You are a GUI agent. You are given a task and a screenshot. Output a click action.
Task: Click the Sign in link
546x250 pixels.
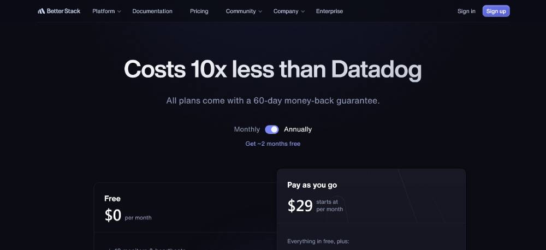[x=466, y=11]
